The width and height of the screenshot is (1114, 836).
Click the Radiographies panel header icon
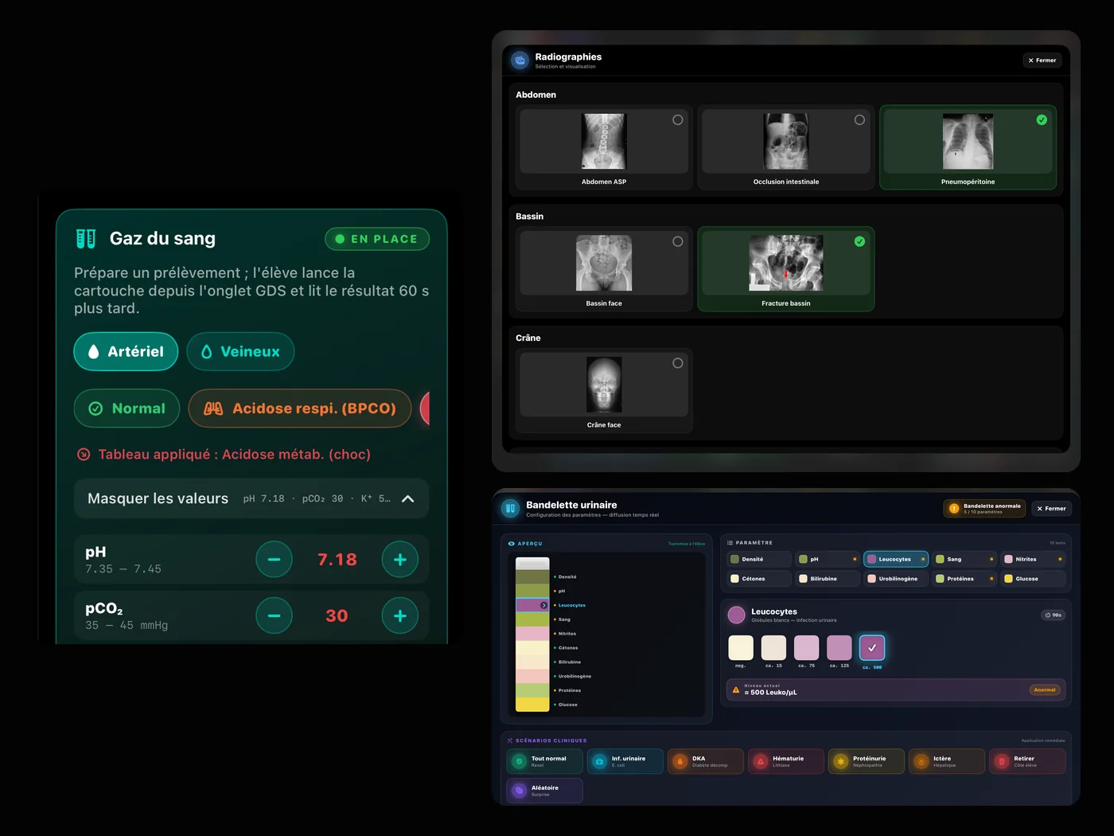coord(520,61)
